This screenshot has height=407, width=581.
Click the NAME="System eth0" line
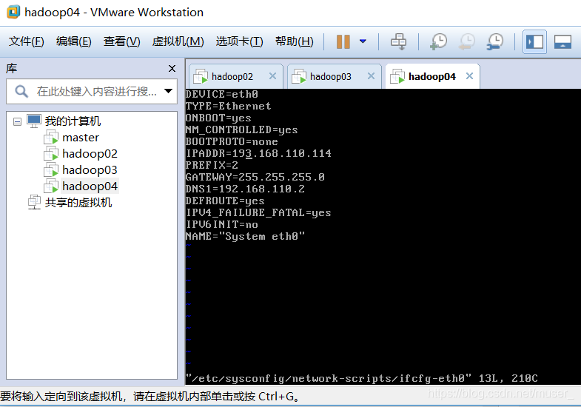click(245, 236)
